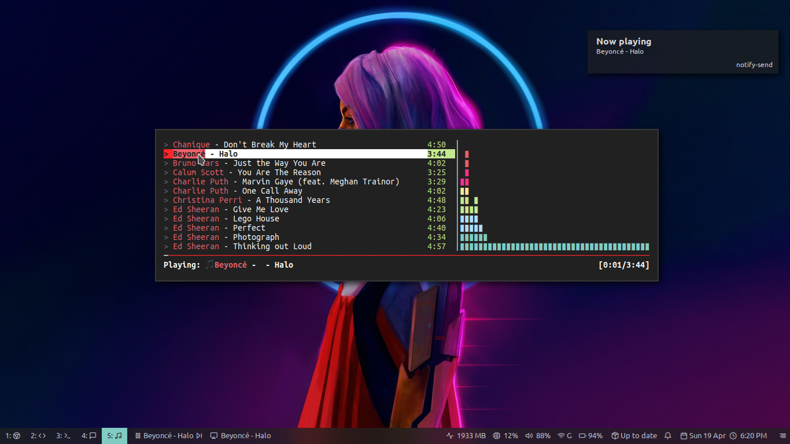Switch to workspace 2 with code icon
This screenshot has width=790, height=444.
pos(38,436)
